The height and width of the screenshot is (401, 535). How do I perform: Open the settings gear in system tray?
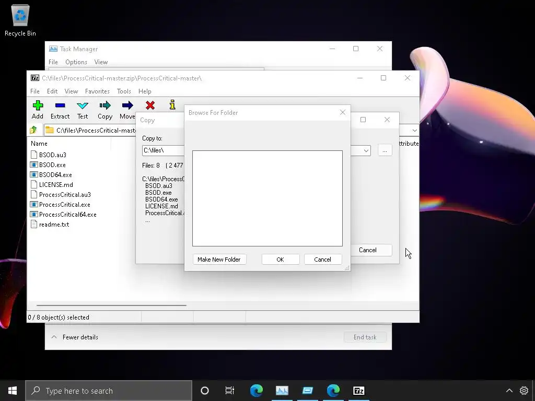(x=524, y=391)
